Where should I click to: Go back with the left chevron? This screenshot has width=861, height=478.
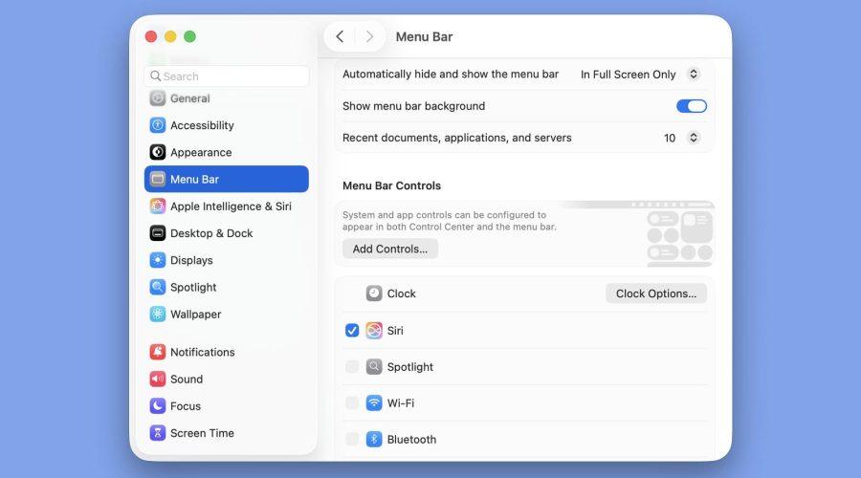point(340,36)
